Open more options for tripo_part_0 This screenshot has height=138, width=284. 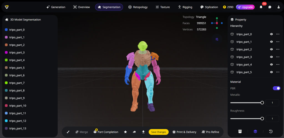[x=278, y=34]
